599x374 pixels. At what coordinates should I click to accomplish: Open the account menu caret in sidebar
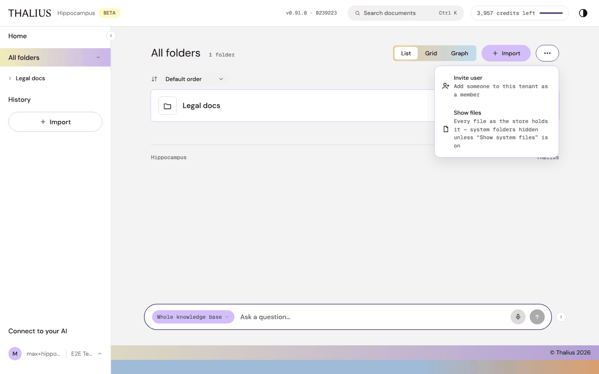click(100, 354)
